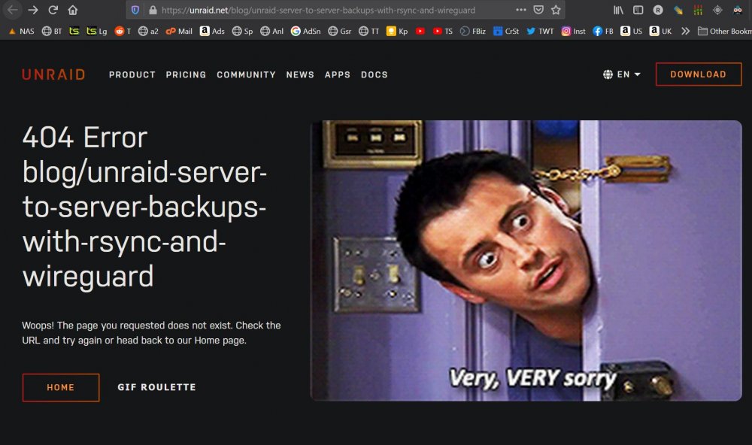
Task: Open the Amazon Ads bookmark
Action: point(212,31)
